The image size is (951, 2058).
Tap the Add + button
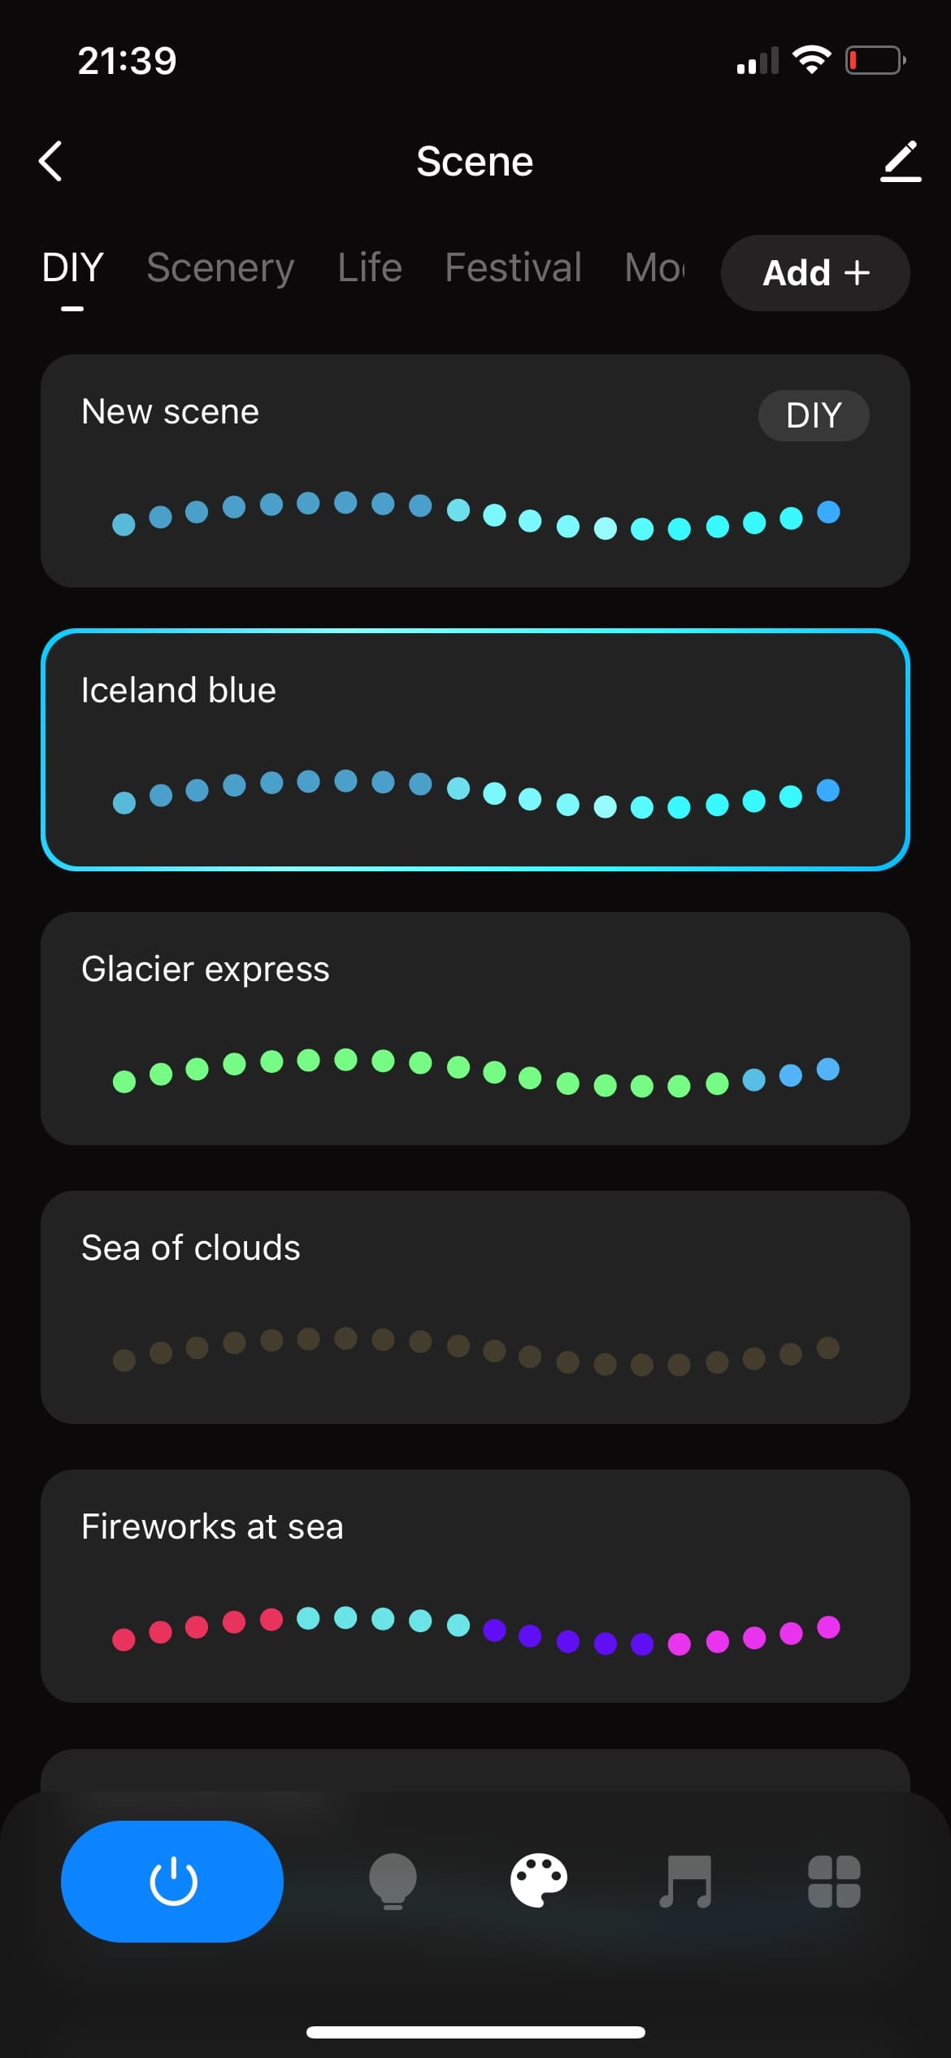click(x=815, y=273)
